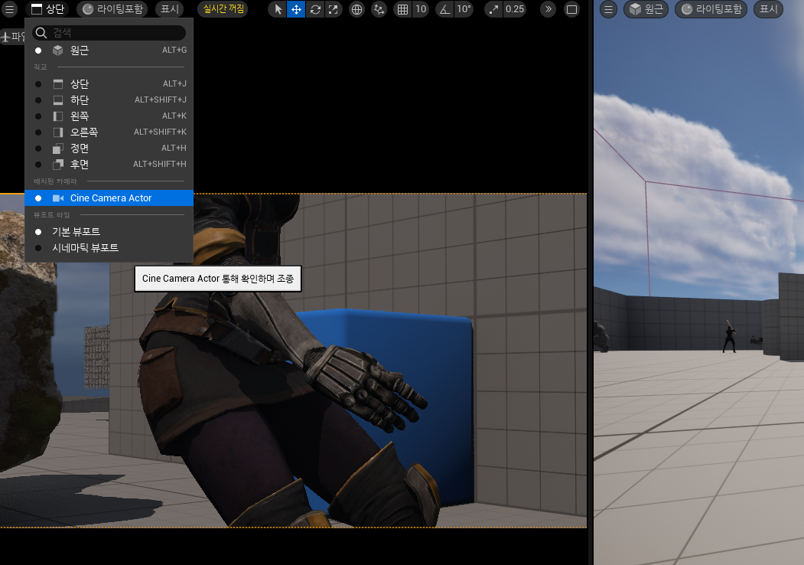This screenshot has width=804, height=565.
Task: Toggle world/local coordinate system globe icon
Action: tap(357, 9)
